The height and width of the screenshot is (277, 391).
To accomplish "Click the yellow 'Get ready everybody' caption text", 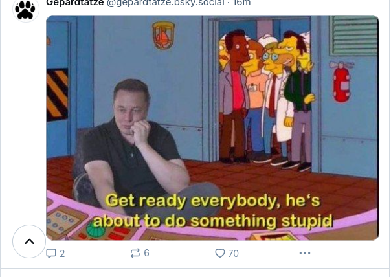I will [212, 210].
